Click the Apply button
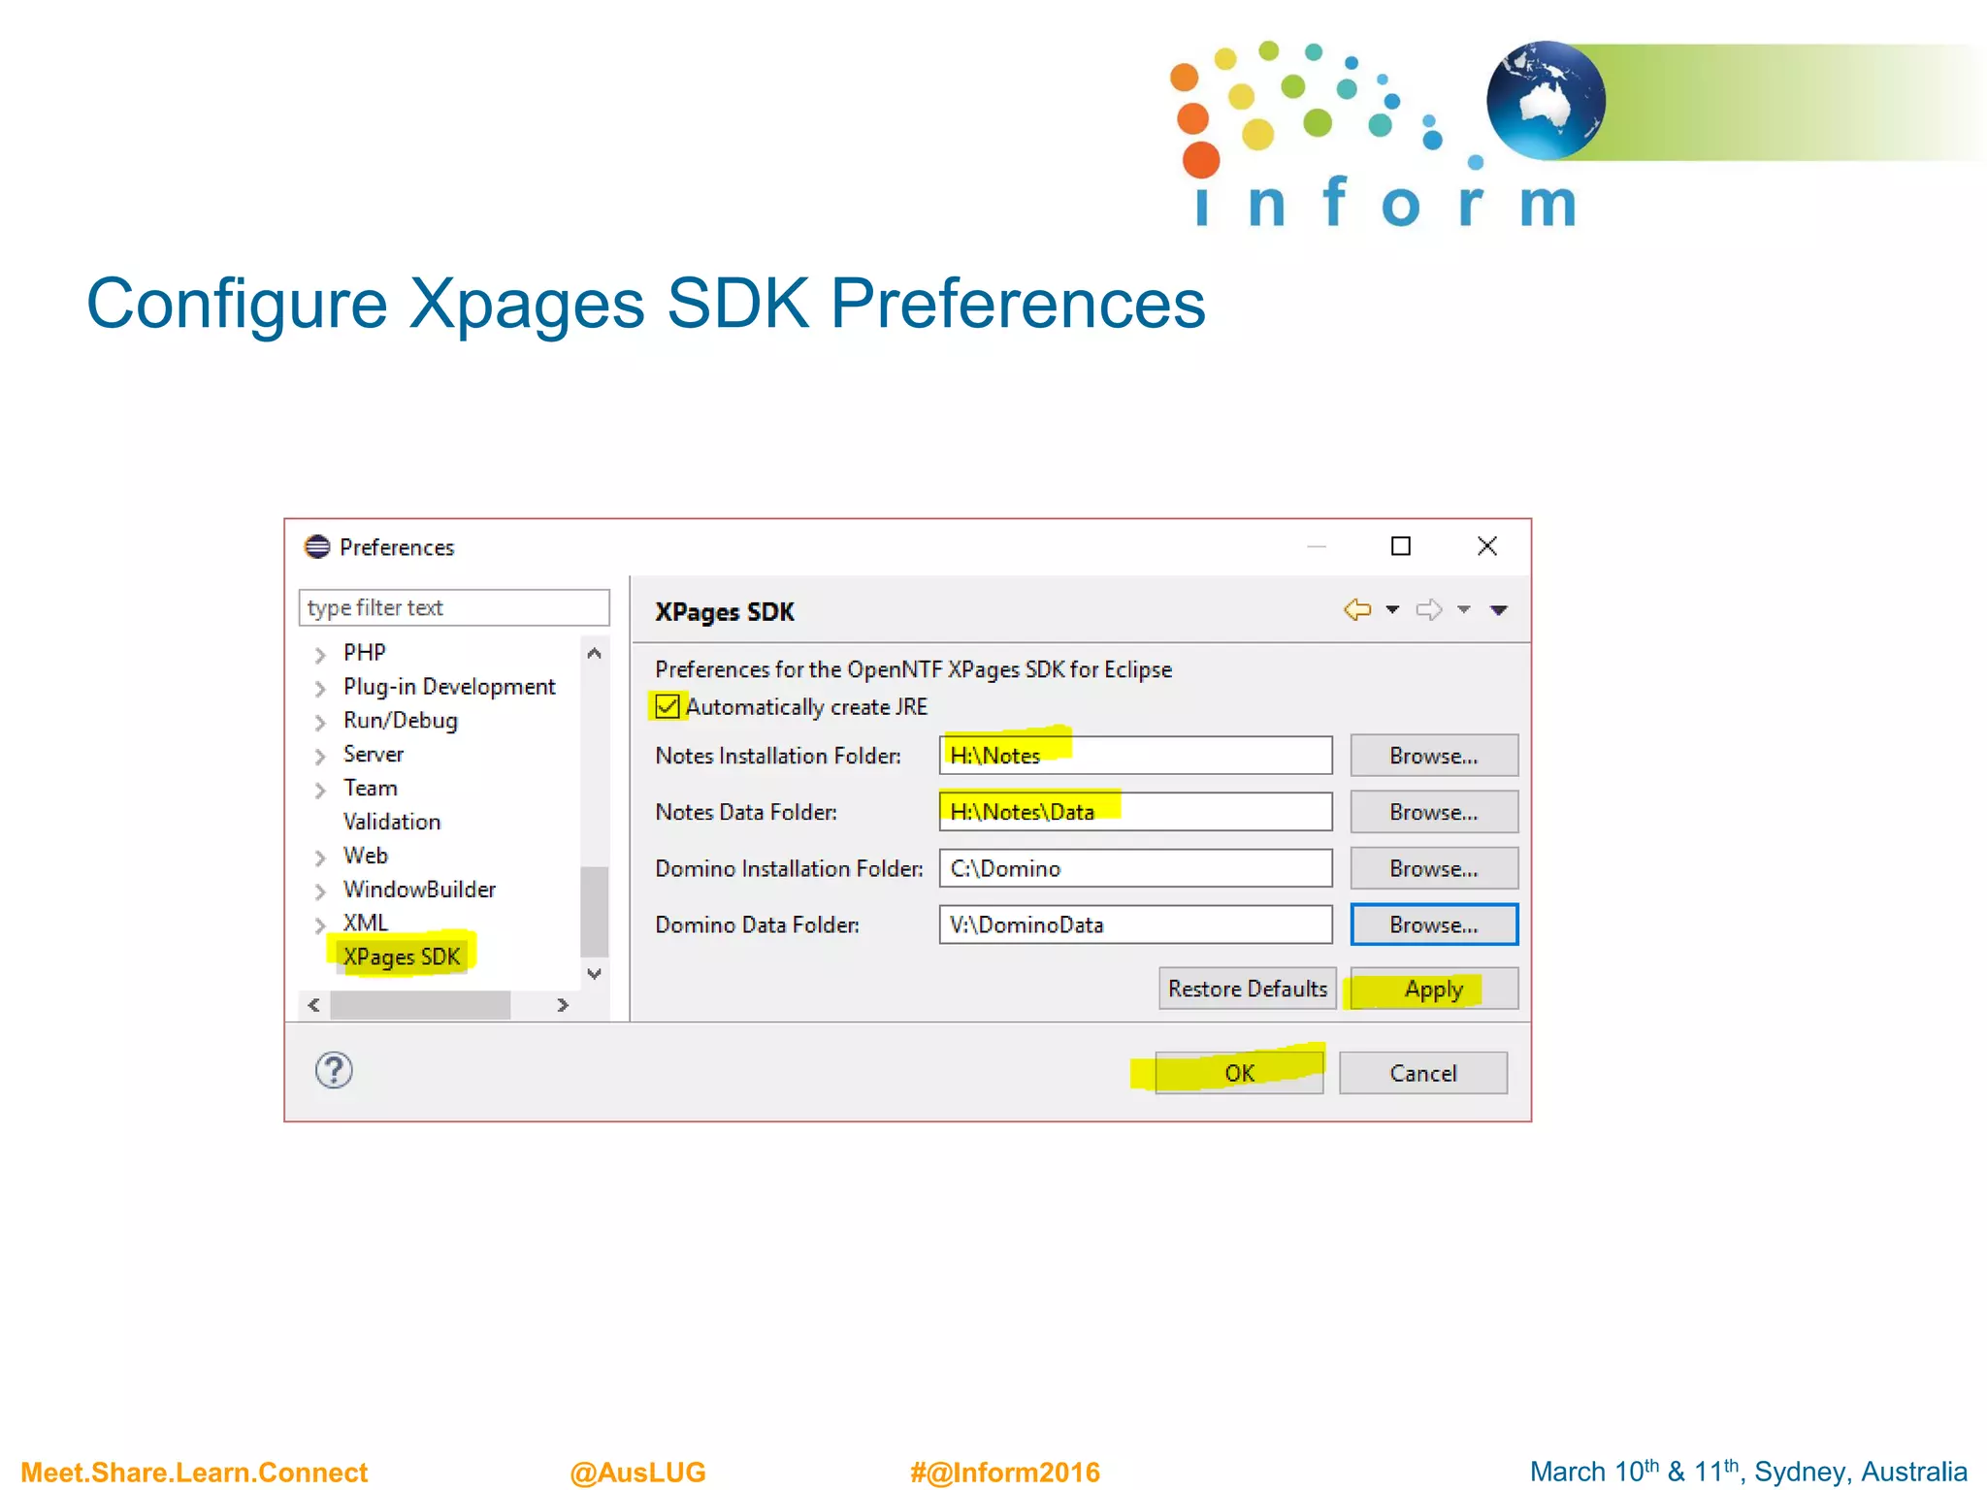Viewport: 1987px width, 1490px height. coord(1434,988)
